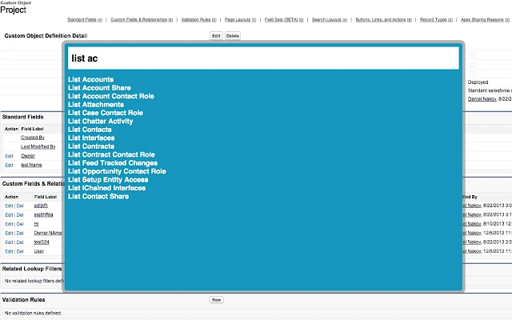This screenshot has width=512, height=320.
Task: Pick List Case Contact Role
Action: point(106,113)
